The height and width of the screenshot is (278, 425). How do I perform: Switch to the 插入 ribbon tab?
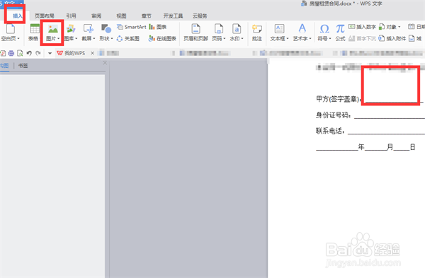tap(18, 16)
